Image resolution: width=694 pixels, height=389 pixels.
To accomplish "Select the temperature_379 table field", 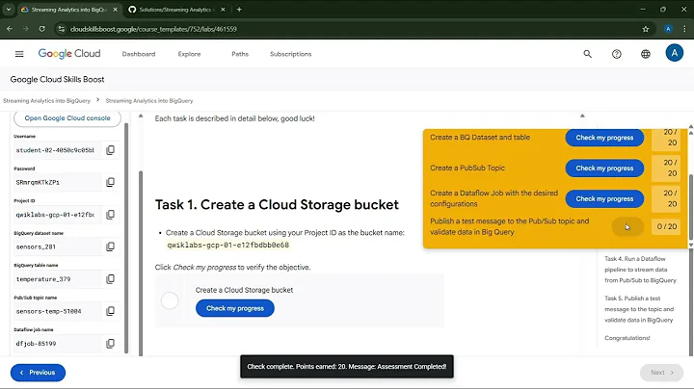I will (x=57, y=279).
